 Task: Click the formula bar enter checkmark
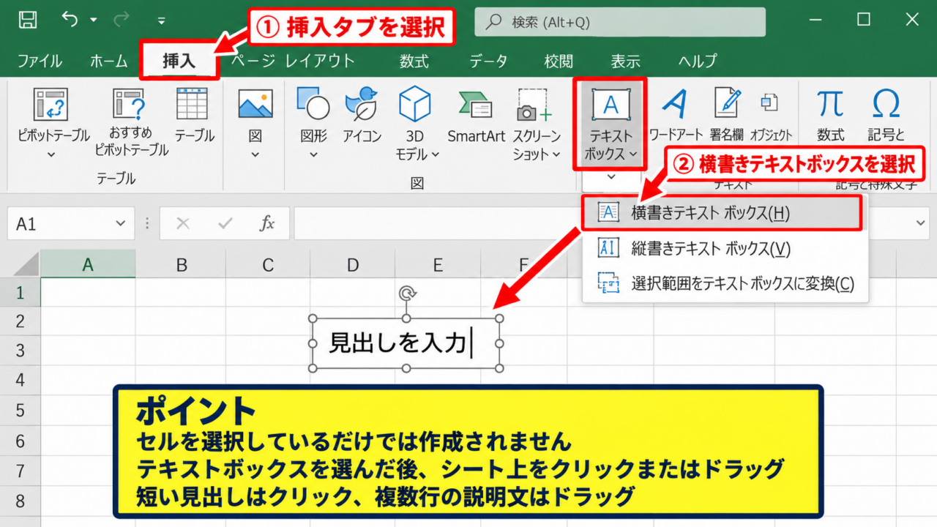225,224
